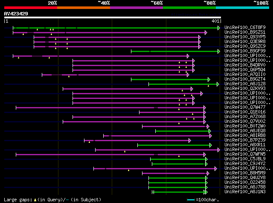The width and height of the screenshot is (273, 203).
Task: Select the UniRef100_B7PZ39 label
Action: (x=245, y=140)
